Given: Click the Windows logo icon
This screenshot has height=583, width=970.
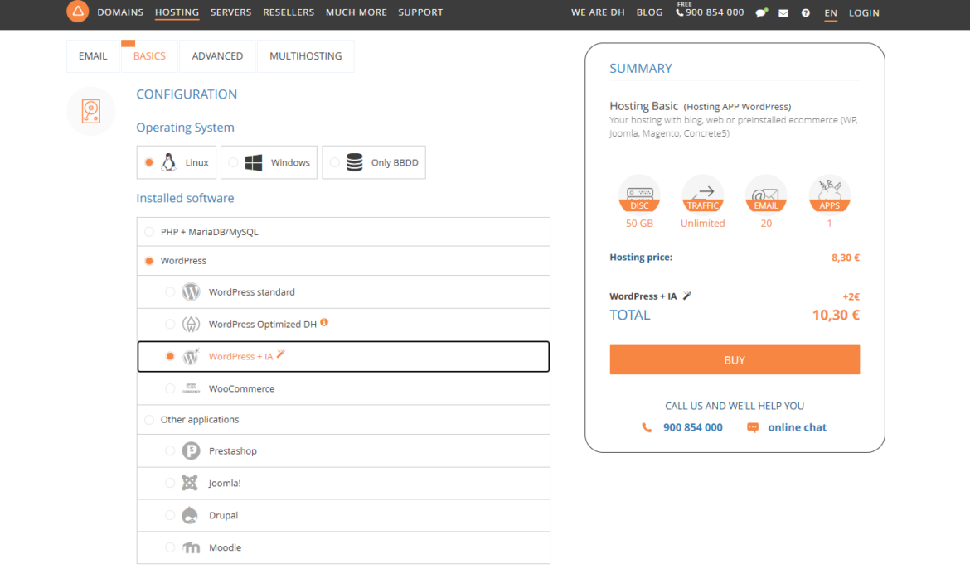Looking at the screenshot, I should point(254,162).
